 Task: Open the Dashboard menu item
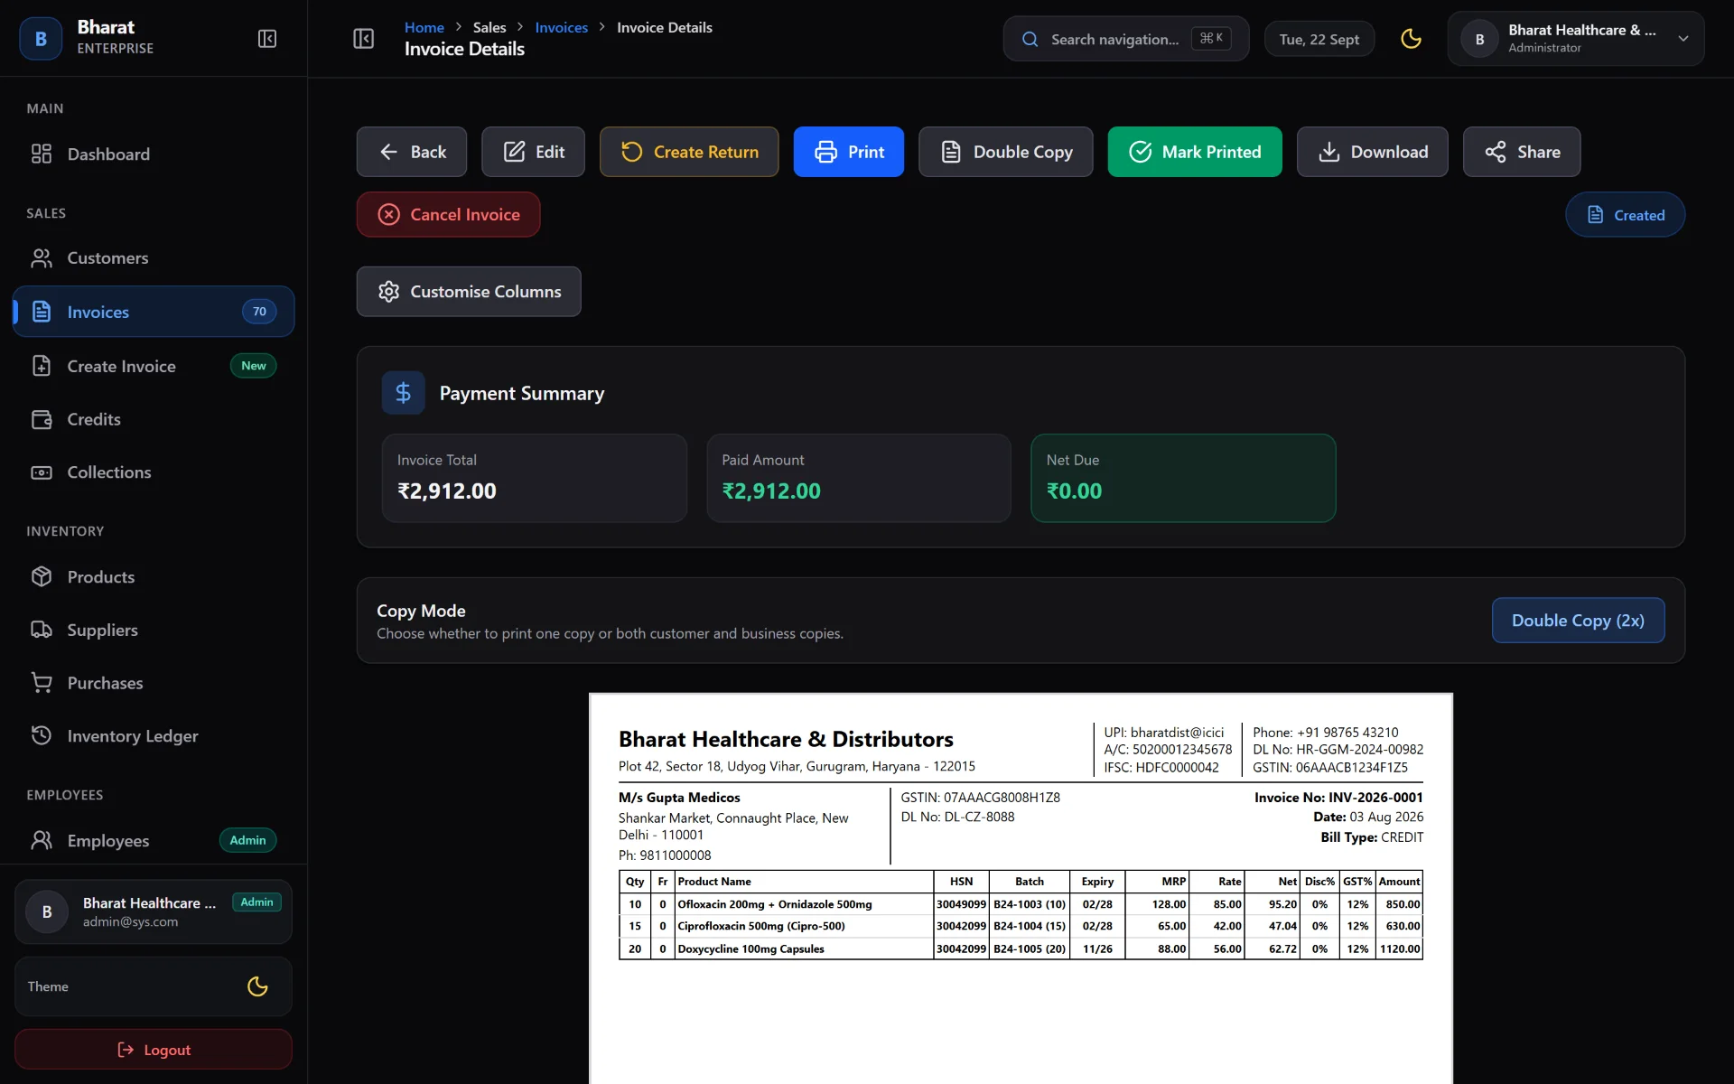(154, 154)
